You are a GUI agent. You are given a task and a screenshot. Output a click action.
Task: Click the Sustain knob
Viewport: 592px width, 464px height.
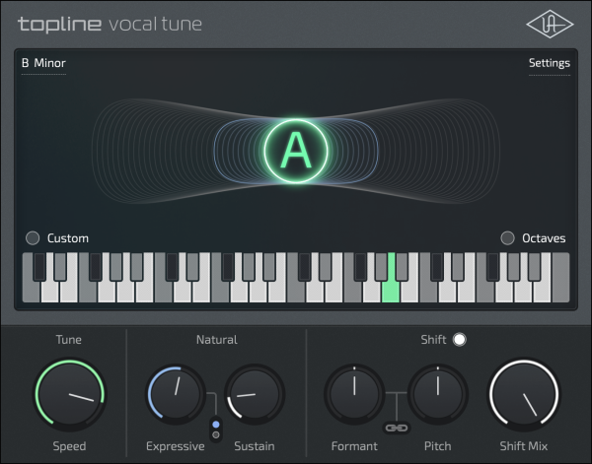(x=255, y=394)
